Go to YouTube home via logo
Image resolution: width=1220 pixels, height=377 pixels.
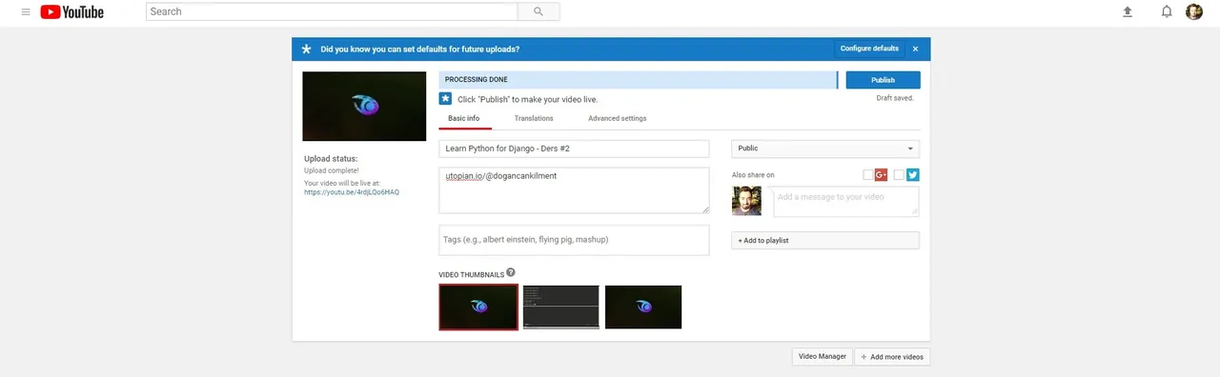(72, 11)
